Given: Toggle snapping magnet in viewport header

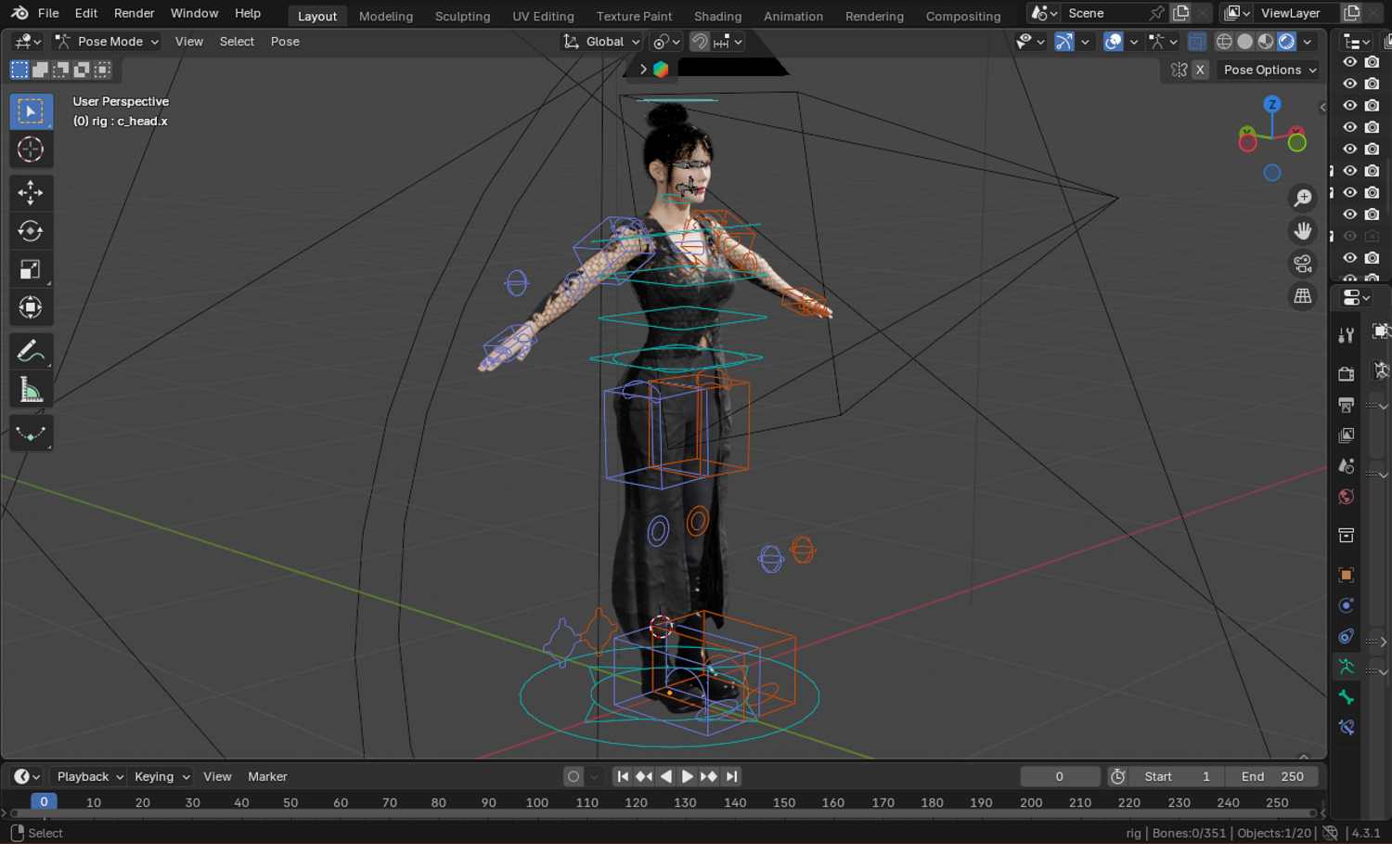Looking at the screenshot, I should [x=701, y=42].
